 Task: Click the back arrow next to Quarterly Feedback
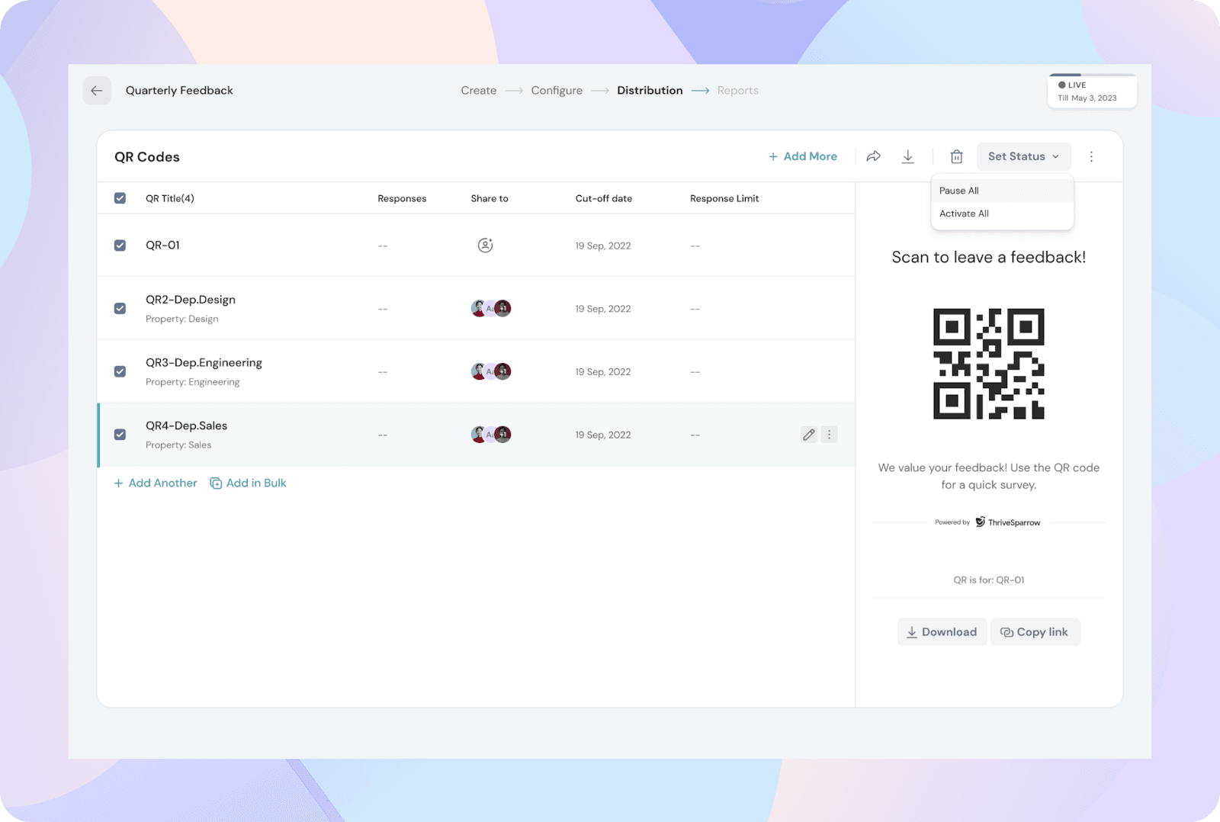tap(97, 91)
